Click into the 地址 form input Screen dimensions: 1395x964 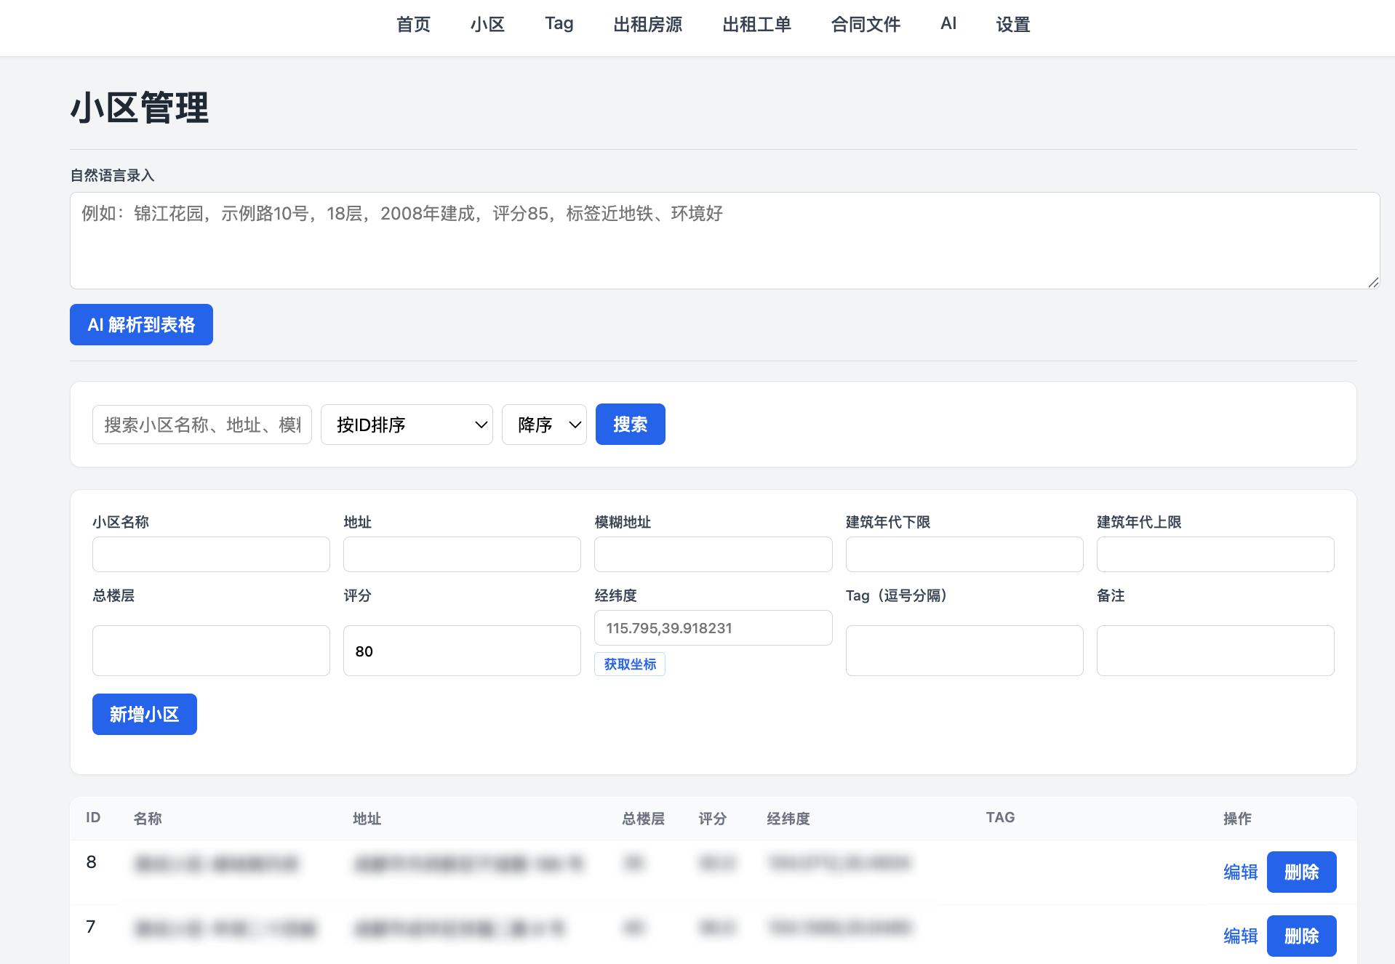click(462, 555)
